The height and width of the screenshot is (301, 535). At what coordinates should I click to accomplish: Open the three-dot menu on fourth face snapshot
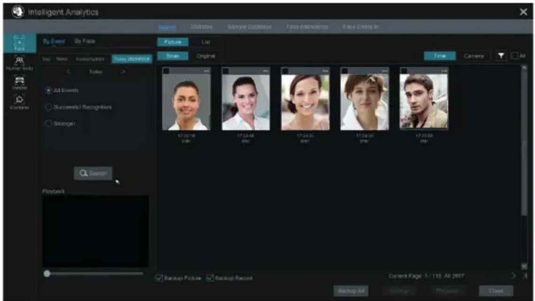pos(385,71)
